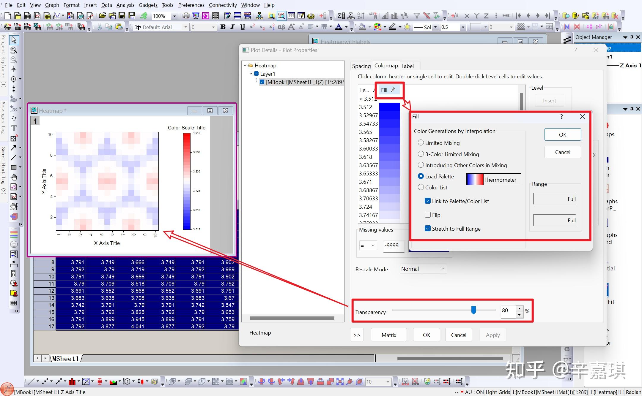Select the hand-shaped Pan tool

[x=14, y=177]
